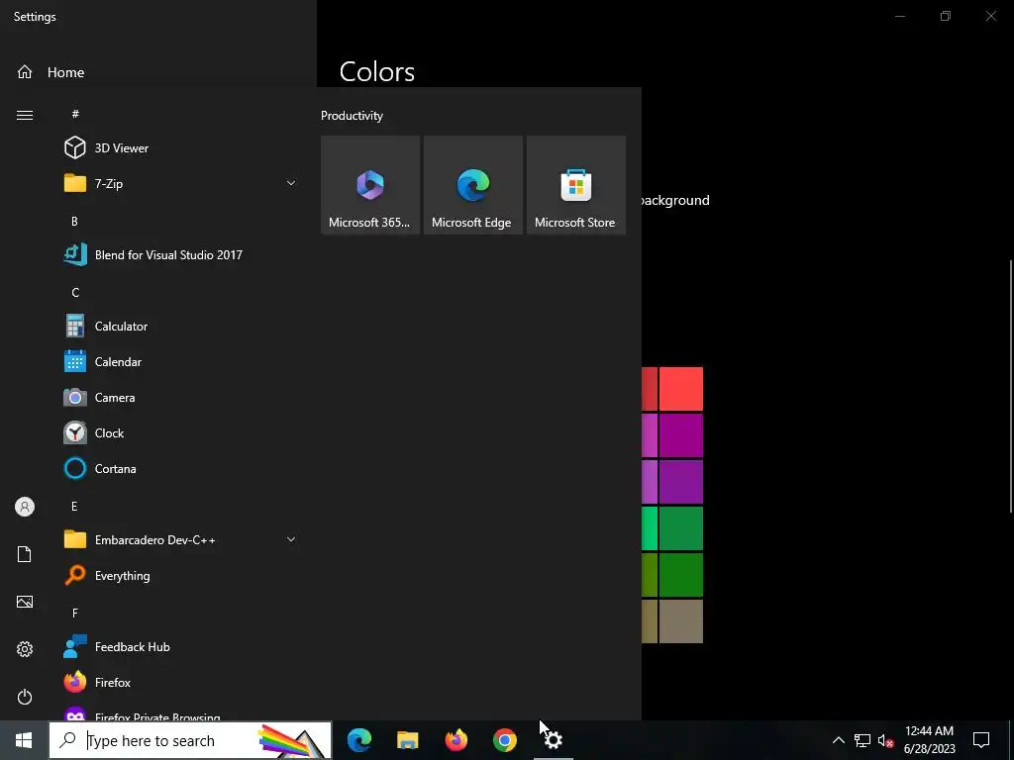Open Settings gear in Start sidebar

25,649
